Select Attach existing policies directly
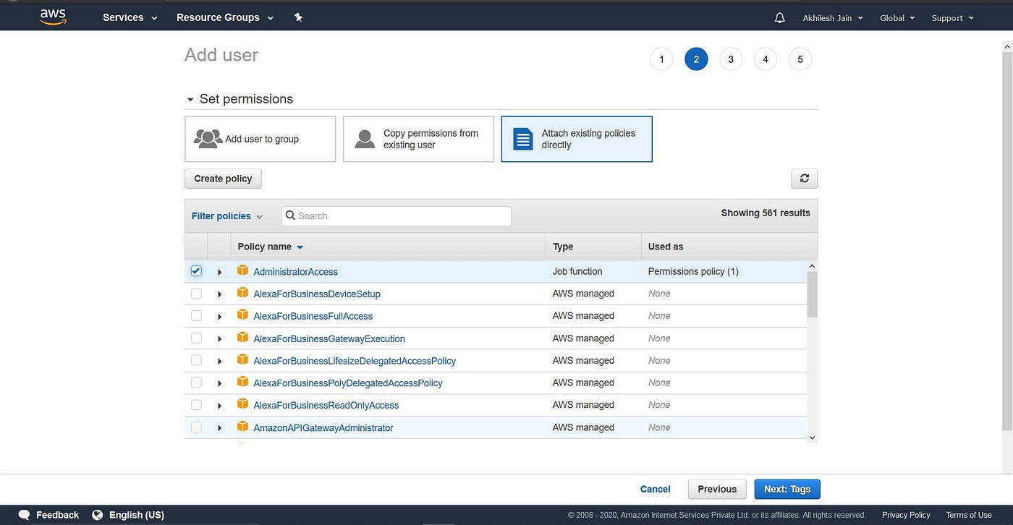Image resolution: width=1013 pixels, height=525 pixels. [x=577, y=139]
